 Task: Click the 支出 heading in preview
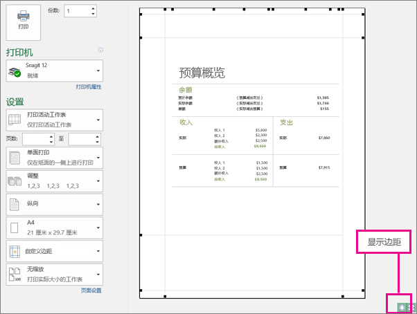click(x=286, y=122)
